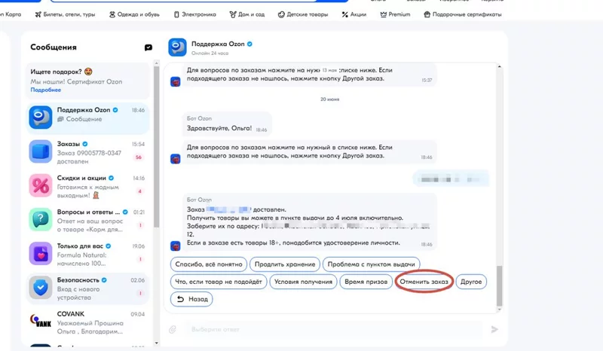The image size is (603, 351).
Task: Open the Безопасность shield chat
Action: click(x=40, y=287)
